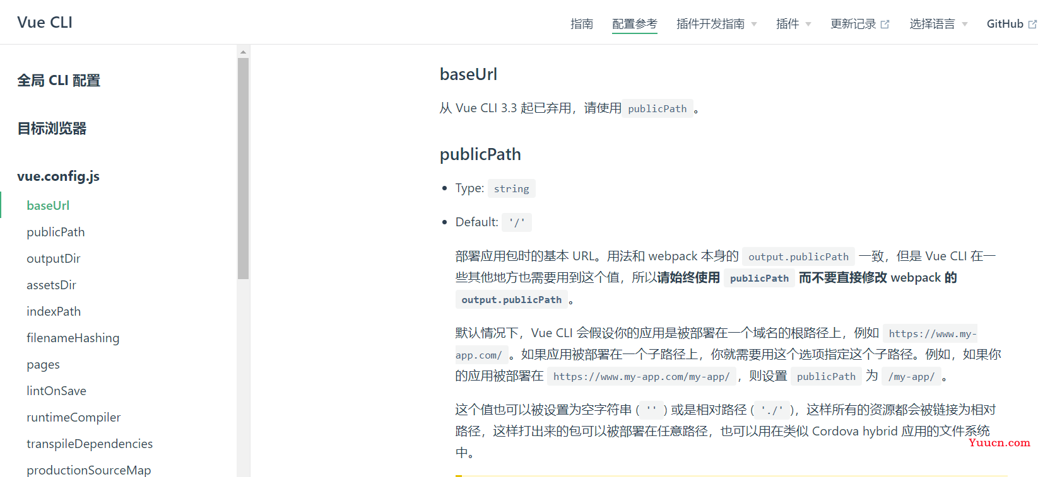Click the publicPath section heading
The height and width of the screenshot is (477, 1038).
[480, 154]
